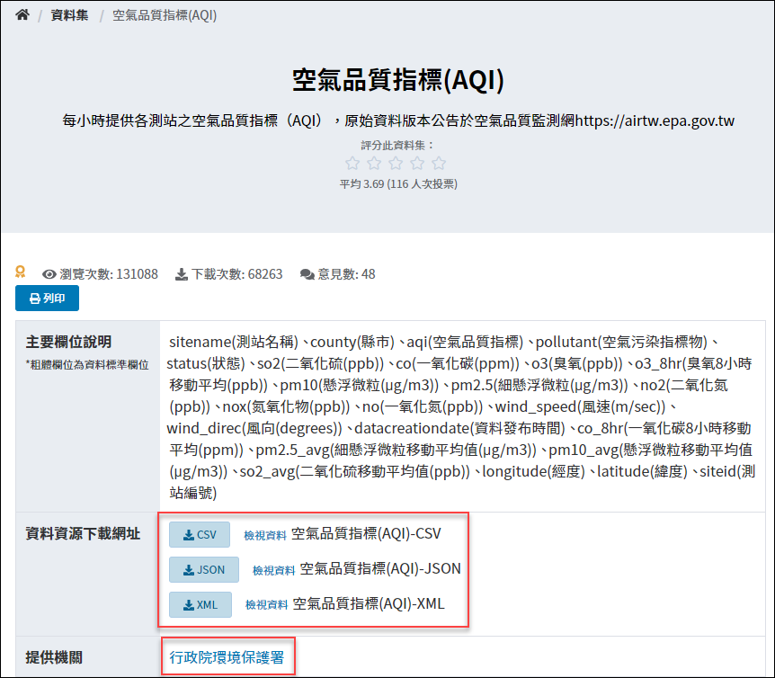The height and width of the screenshot is (678, 775).
Task: Rate dataset three stars
Action: 396,163
